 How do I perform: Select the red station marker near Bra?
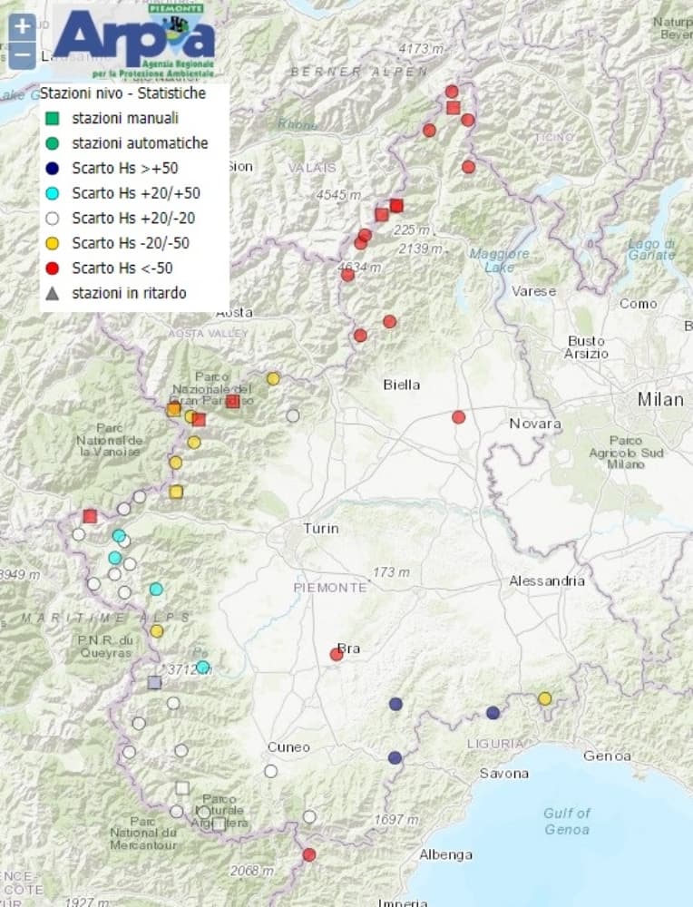click(x=337, y=654)
